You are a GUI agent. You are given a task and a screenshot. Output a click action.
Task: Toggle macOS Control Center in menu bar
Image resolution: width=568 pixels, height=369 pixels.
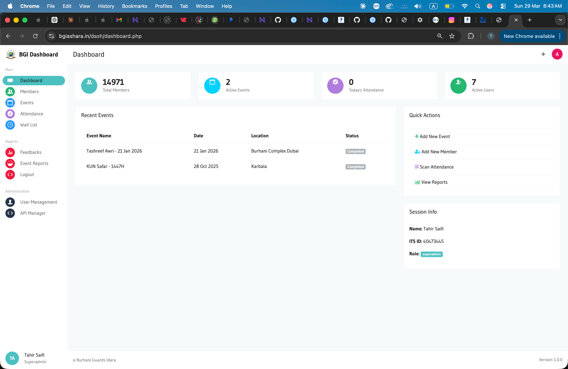point(503,6)
